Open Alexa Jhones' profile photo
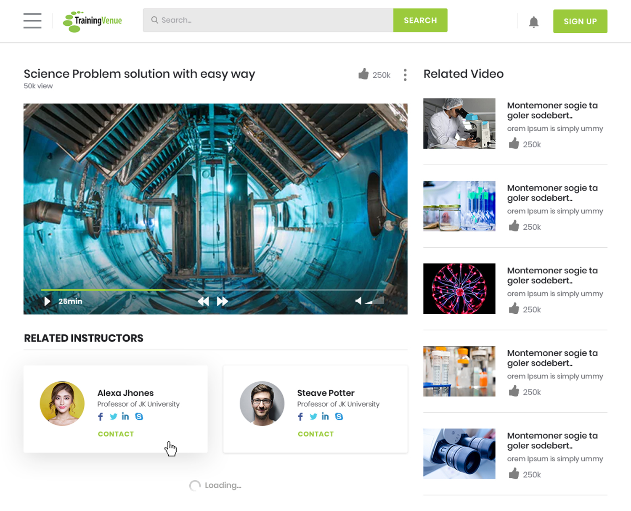 click(62, 404)
